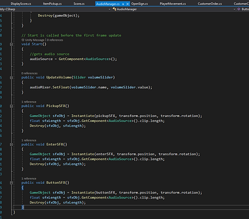The height and width of the screenshot is (219, 249).
Task: Click the closing brace of ButtonSFX
Action: 22,207
